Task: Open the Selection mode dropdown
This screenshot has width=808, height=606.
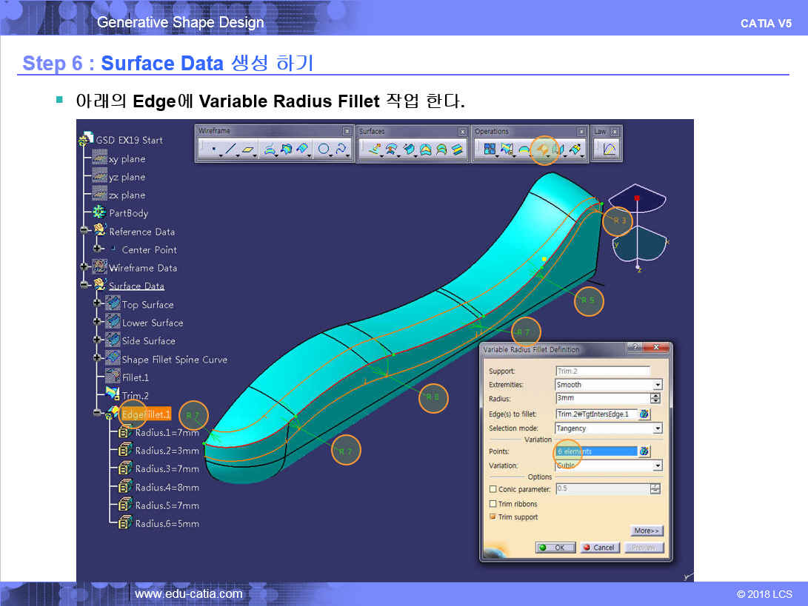Action: click(657, 428)
